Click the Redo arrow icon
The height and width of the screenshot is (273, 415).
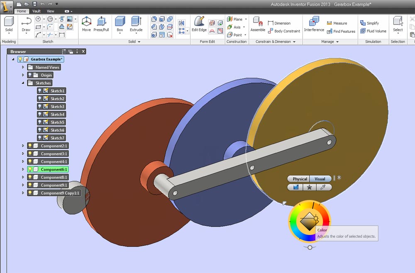click(x=50, y=4)
